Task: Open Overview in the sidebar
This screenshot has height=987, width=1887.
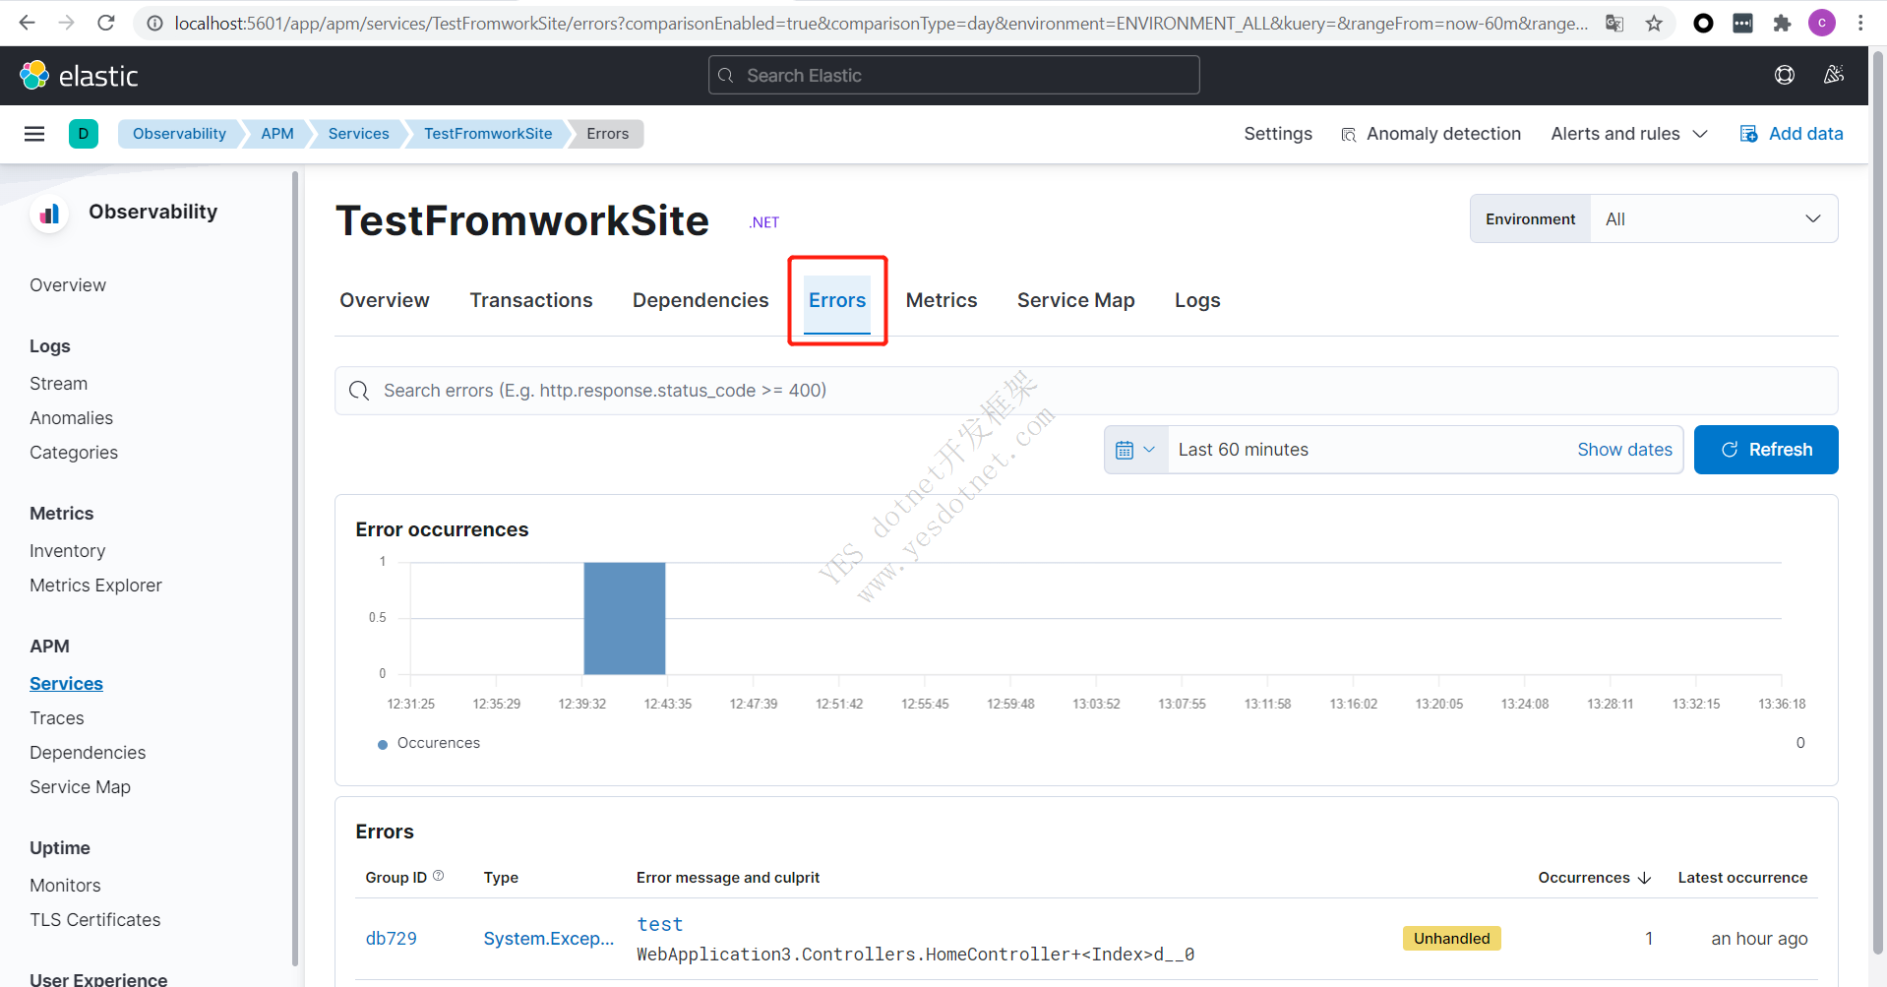Action: click(x=68, y=285)
